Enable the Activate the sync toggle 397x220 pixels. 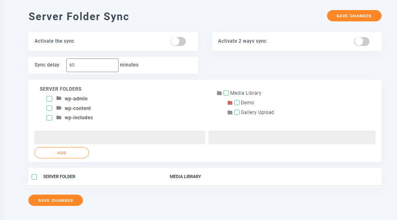[x=178, y=42]
